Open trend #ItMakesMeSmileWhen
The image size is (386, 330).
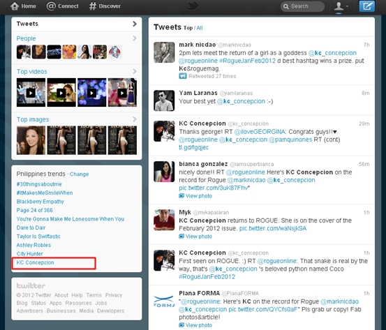pos(45,193)
